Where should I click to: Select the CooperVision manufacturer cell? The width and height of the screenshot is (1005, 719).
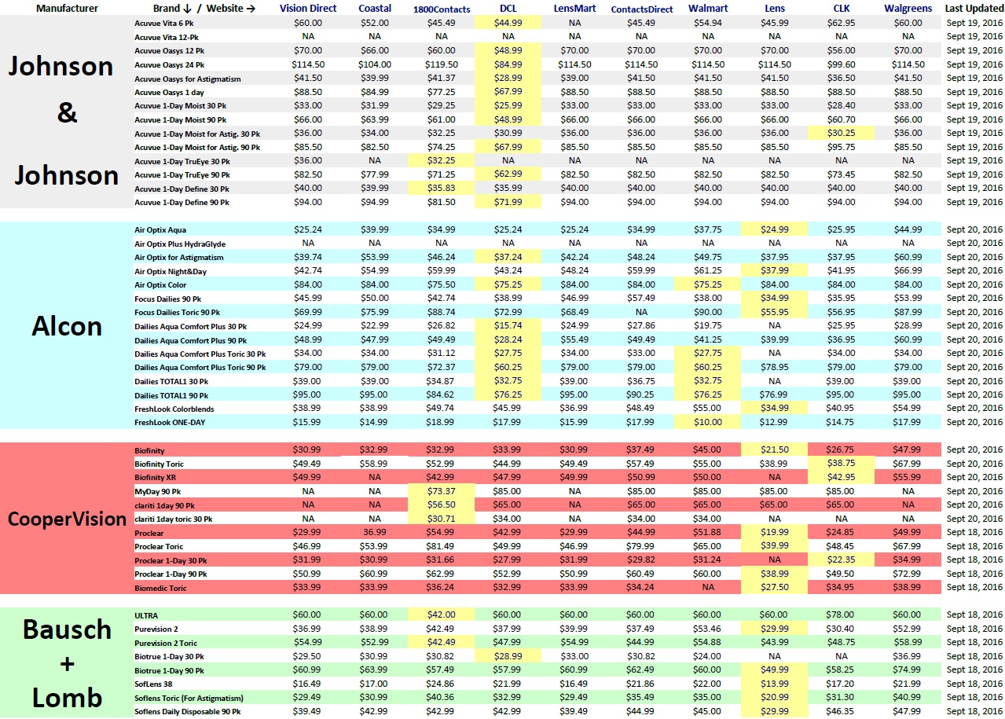(x=67, y=519)
